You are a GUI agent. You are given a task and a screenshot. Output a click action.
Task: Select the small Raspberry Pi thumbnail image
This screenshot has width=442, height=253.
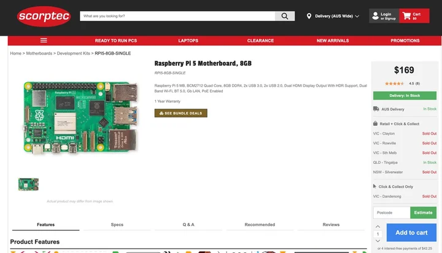(x=28, y=184)
